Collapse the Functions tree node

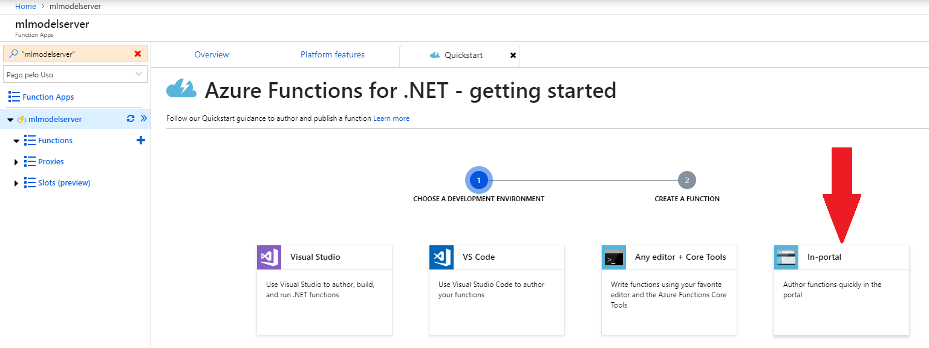point(16,141)
